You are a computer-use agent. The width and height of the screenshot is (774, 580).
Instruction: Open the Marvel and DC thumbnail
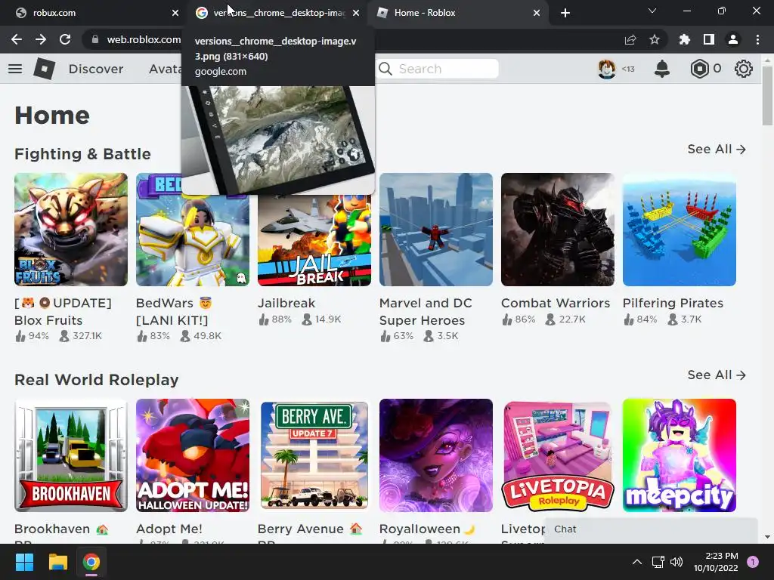pos(436,230)
